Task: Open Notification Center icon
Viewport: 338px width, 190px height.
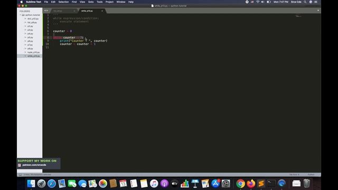Action: point(316,2)
